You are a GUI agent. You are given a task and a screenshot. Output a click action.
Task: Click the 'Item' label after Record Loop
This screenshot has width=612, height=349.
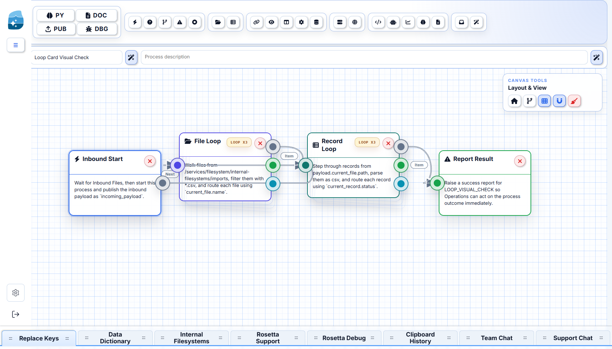tap(419, 165)
